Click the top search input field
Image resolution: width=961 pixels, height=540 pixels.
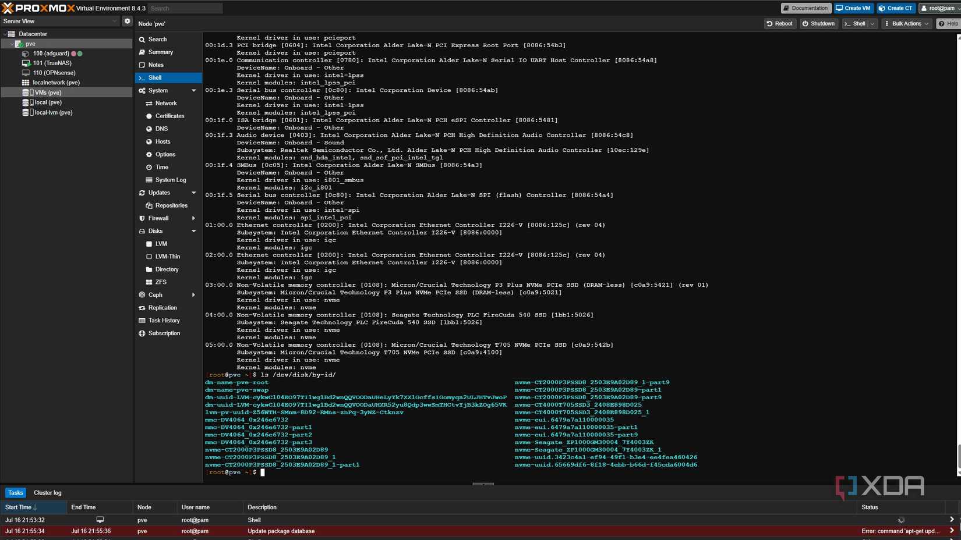coord(185,9)
